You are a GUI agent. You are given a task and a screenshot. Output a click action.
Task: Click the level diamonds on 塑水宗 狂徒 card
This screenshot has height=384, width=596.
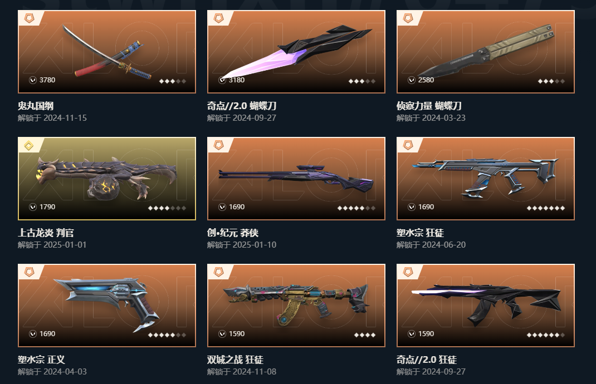(x=546, y=208)
